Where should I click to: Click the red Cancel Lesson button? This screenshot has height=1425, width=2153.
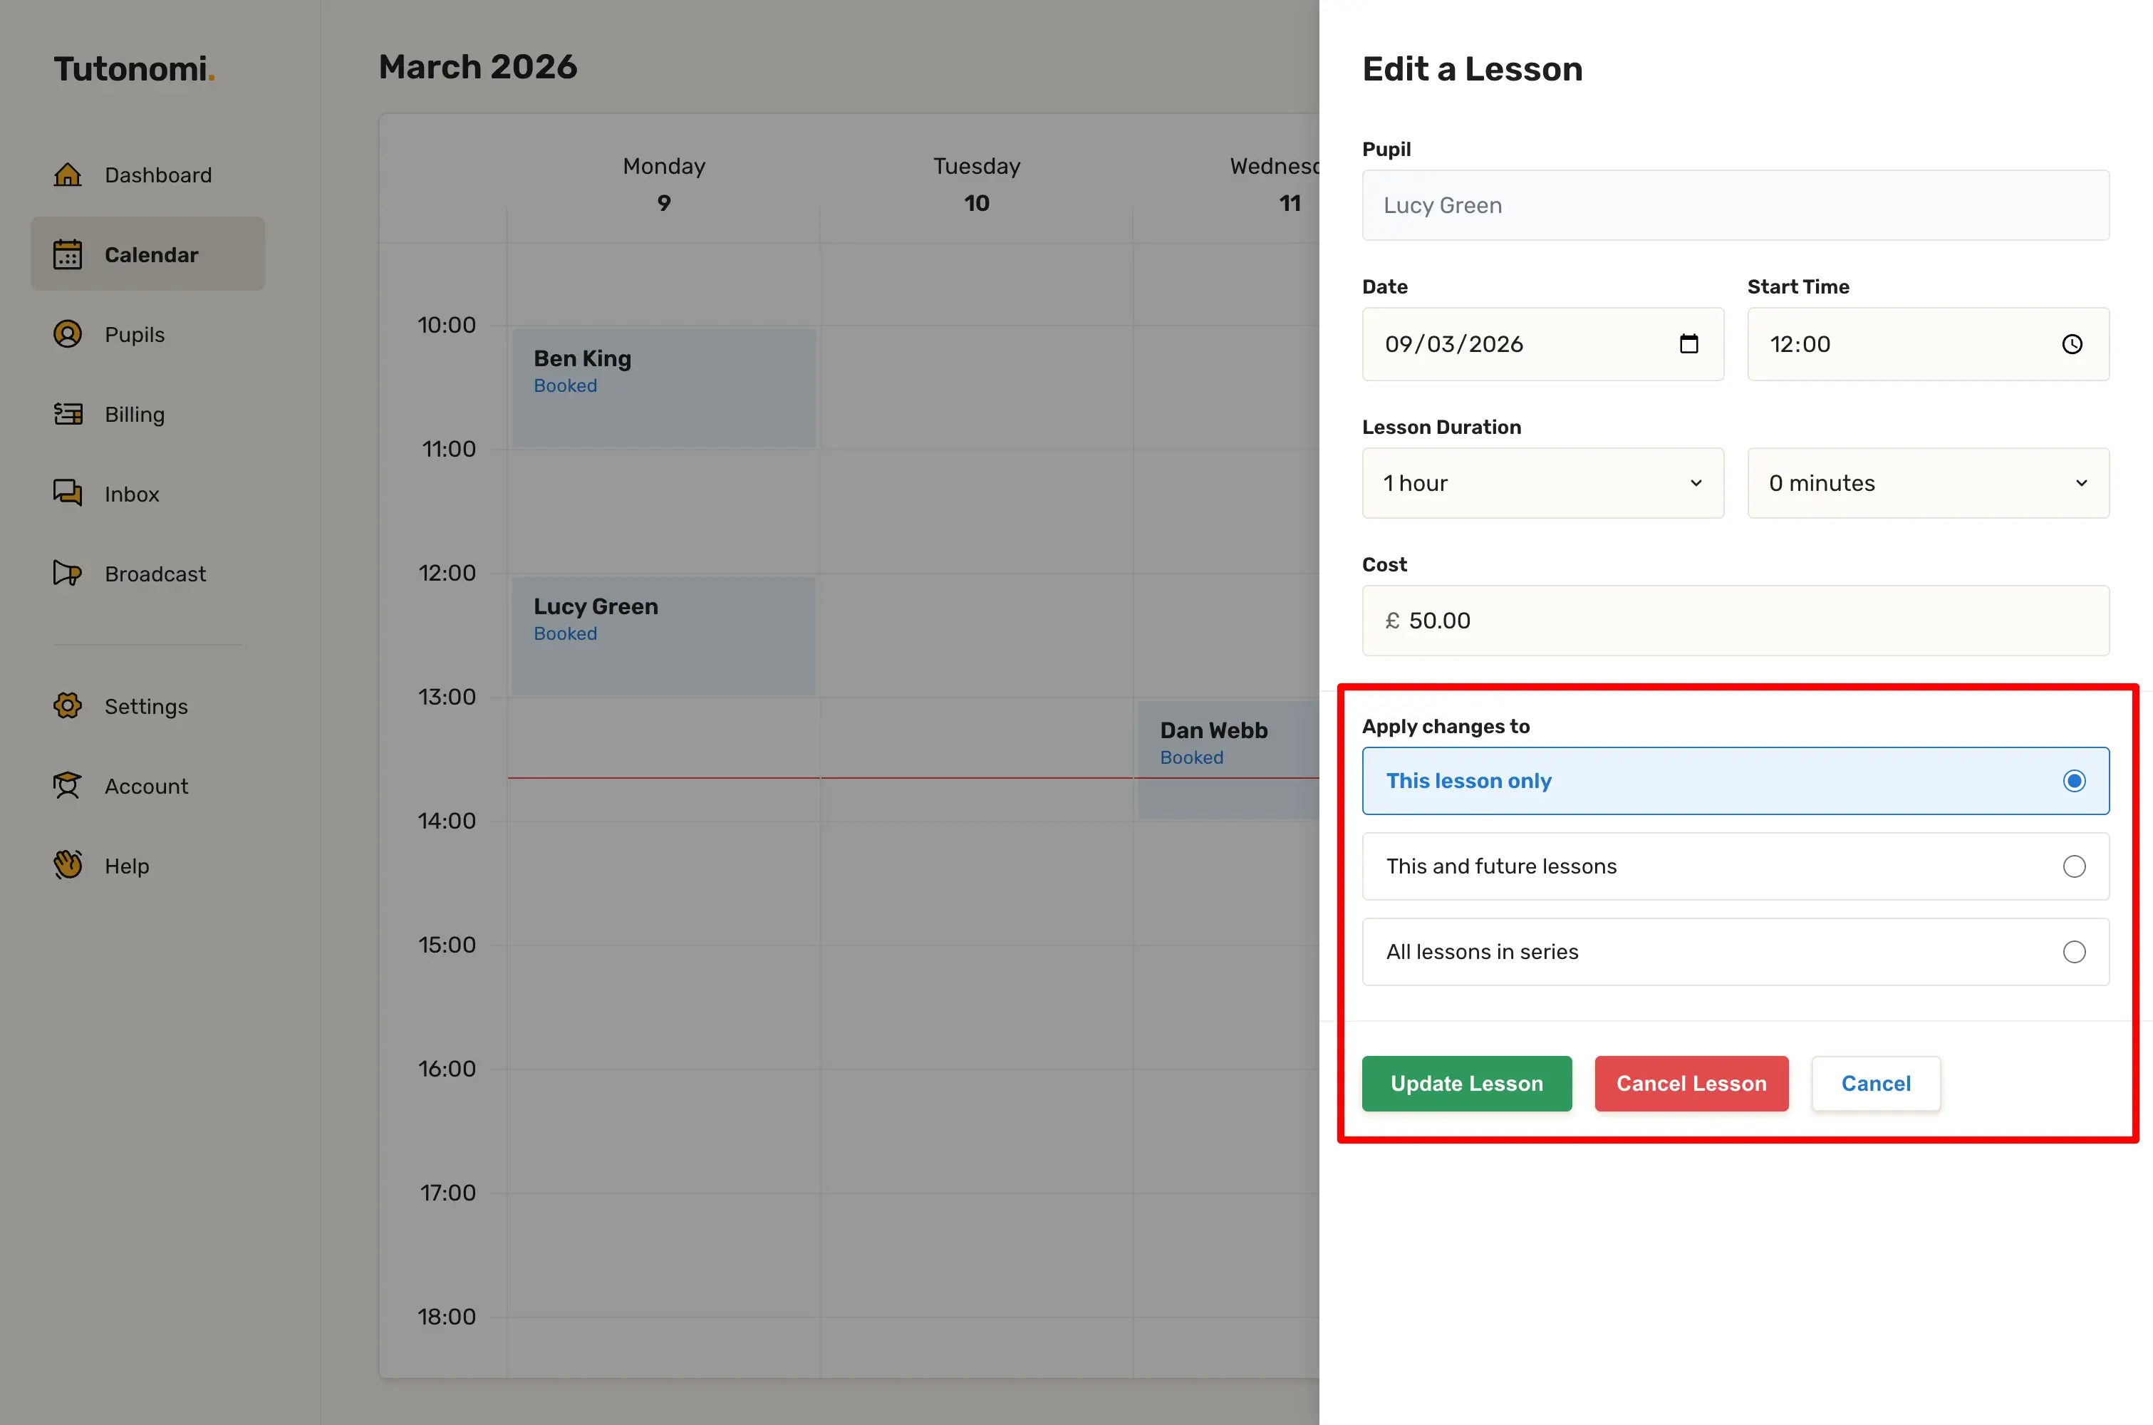(x=1691, y=1083)
